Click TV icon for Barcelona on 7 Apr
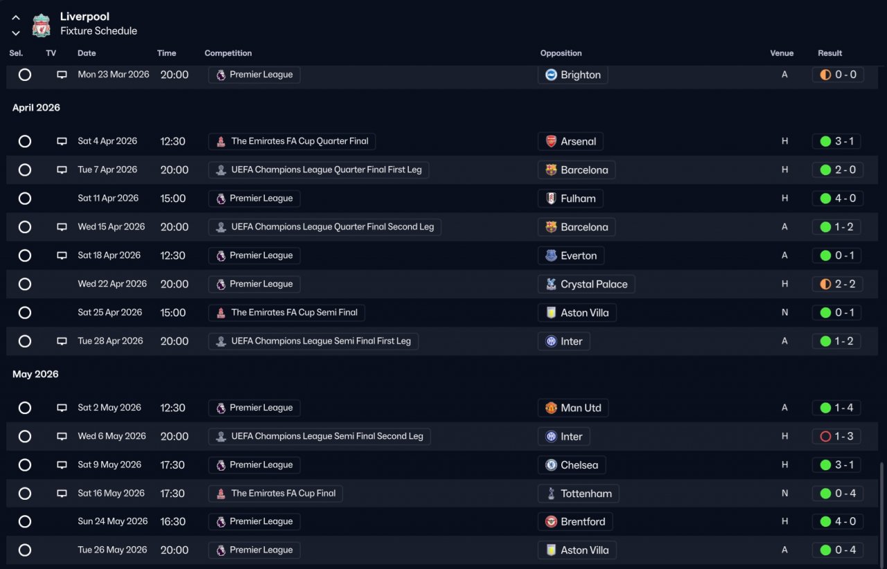Viewport: 887px width, 569px height. (62, 170)
